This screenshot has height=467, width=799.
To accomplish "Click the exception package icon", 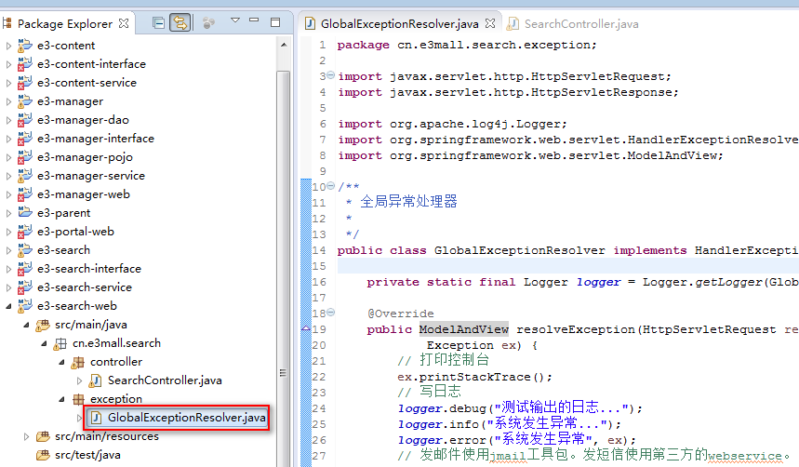I will 78,399.
